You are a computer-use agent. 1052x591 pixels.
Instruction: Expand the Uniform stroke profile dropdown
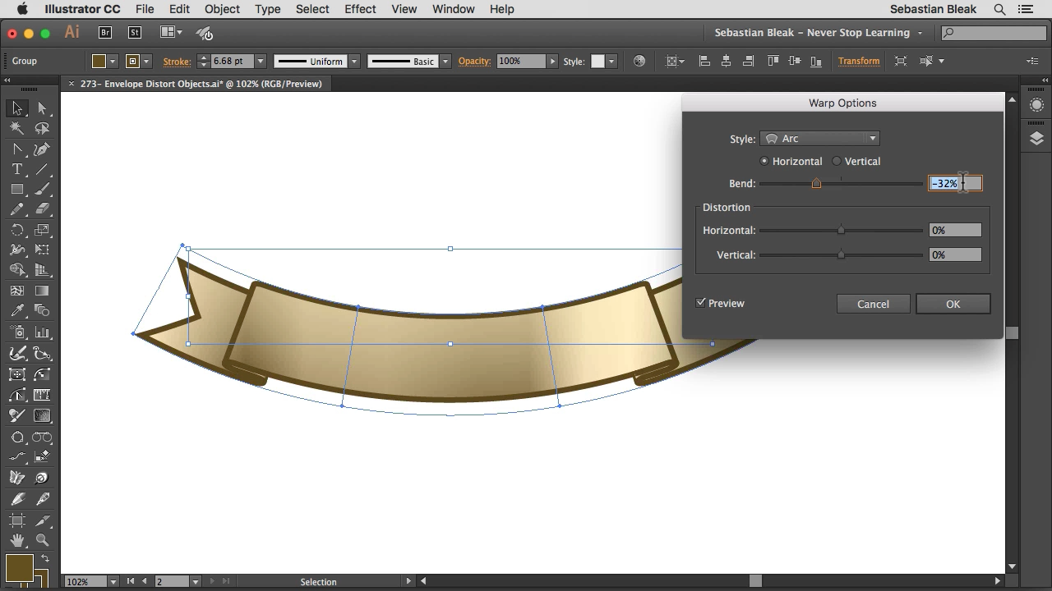pyautogui.click(x=354, y=62)
